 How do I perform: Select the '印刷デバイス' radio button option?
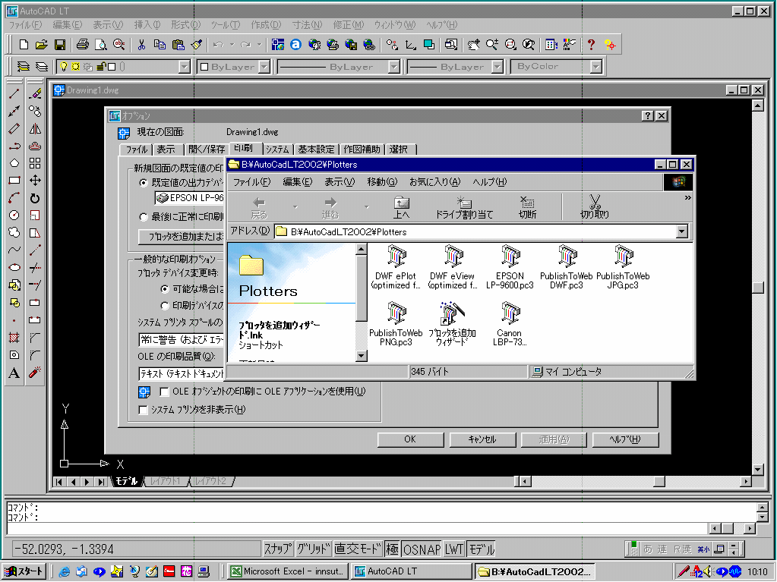click(x=165, y=305)
